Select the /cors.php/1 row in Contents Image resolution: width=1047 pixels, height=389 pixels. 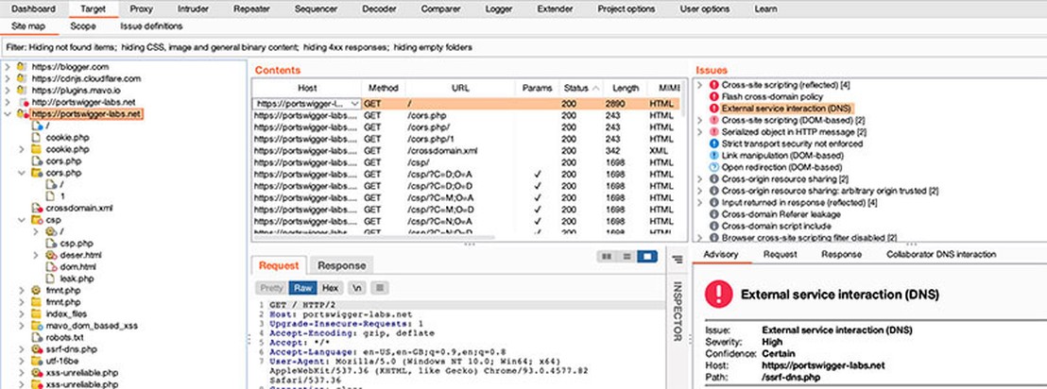pyautogui.click(x=466, y=139)
